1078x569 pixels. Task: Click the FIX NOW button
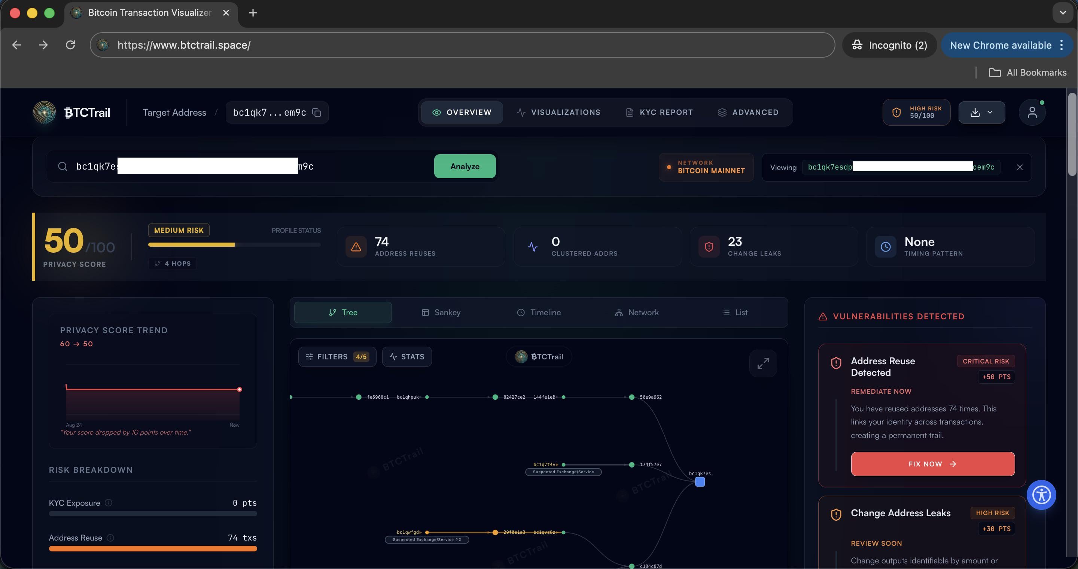click(x=932, y=463)
